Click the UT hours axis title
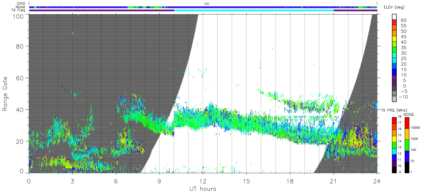Viewport: 424px width, 196px height. [x=203, y=189]
